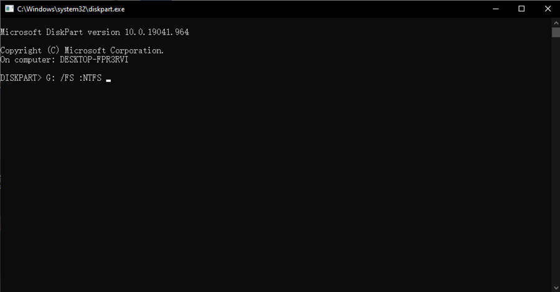This screenshot has width=560, height=292.
Task: Click the :NTFS text in the command
Action: 90,78
